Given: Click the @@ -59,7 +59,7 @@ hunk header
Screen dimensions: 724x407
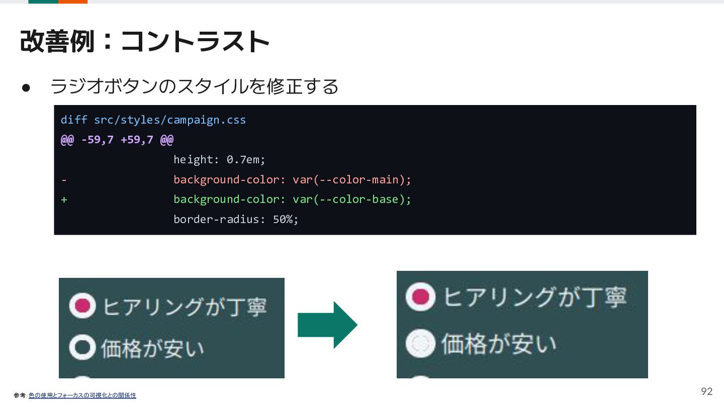Looking at the screenshot, I should (117, 140).
